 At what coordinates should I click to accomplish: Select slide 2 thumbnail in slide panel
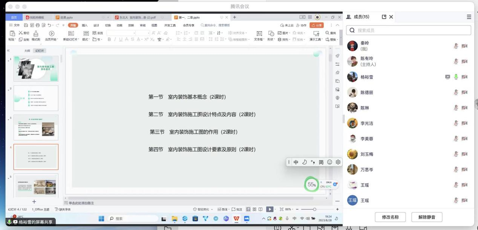(x=36, y=98)
